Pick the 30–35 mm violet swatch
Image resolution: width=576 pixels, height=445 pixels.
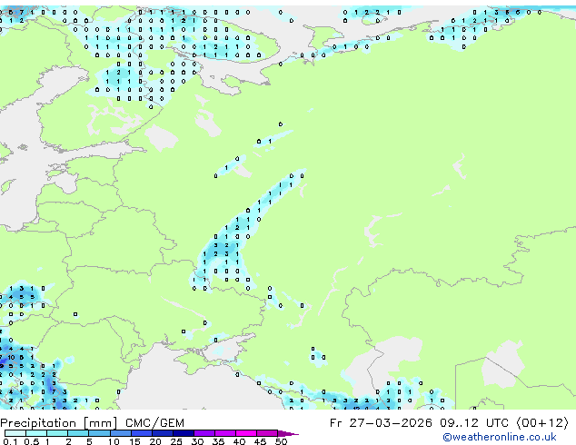point(204,433)
